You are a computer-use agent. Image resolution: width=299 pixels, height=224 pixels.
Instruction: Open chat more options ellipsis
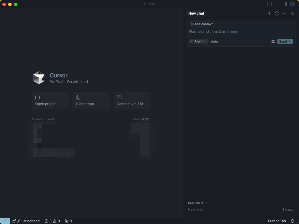284,13
